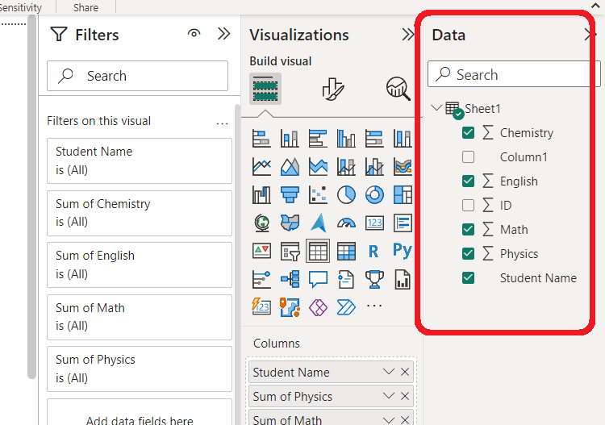Open the Share menu tab

pos(86,7)
